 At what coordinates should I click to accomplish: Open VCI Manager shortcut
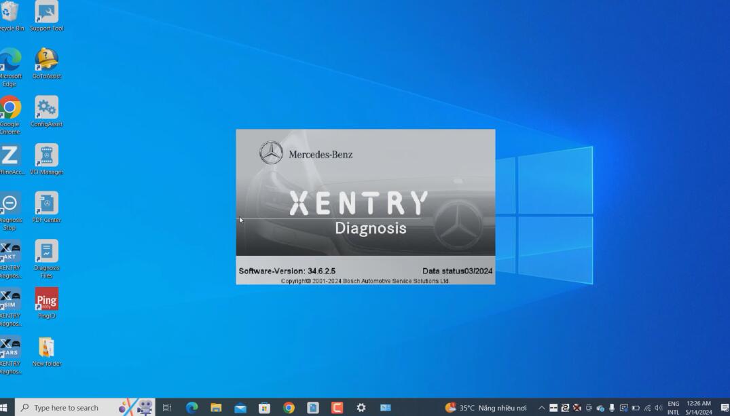[x=47, y=159]
